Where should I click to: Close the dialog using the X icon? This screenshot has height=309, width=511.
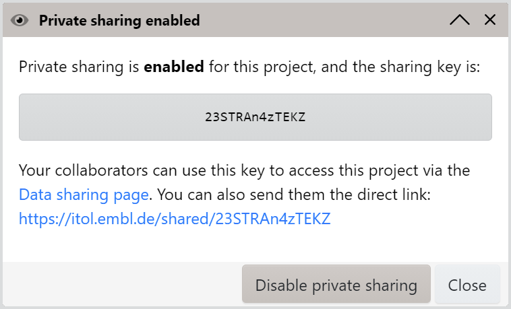point(490,20)
